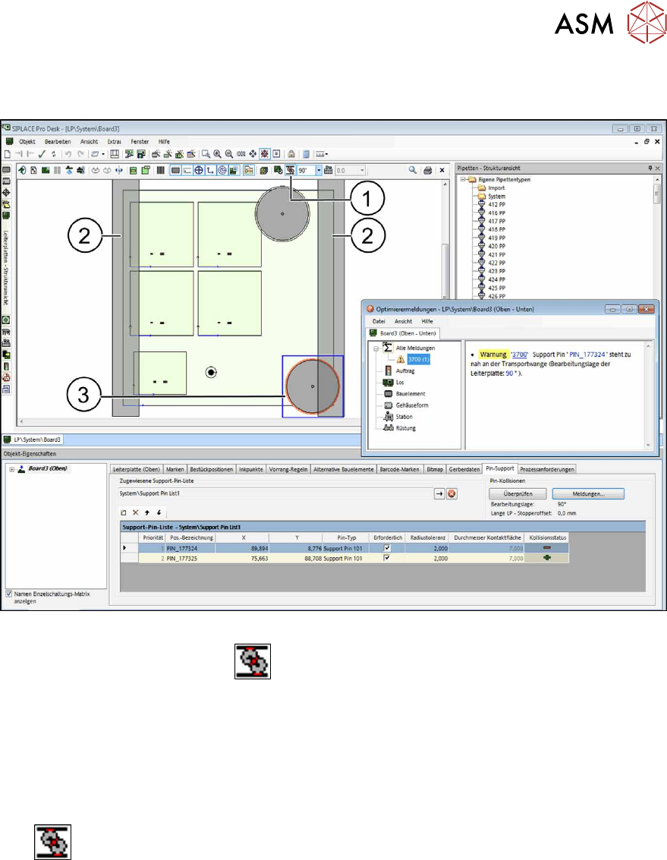This screenshot has width=667, height=860.
Task: Click the Meldungen... button
Action: click(588, 493)
